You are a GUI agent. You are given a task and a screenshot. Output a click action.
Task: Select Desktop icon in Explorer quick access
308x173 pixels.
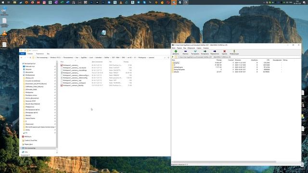(x=24, y=66)
